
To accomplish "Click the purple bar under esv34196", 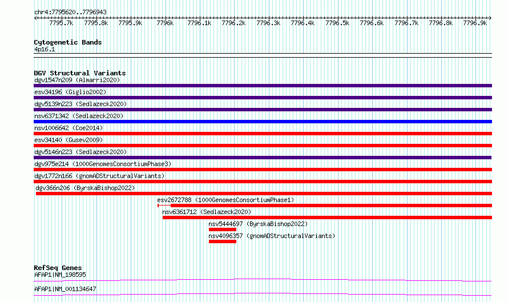I will pyautogui.click(x=263, y=98).
